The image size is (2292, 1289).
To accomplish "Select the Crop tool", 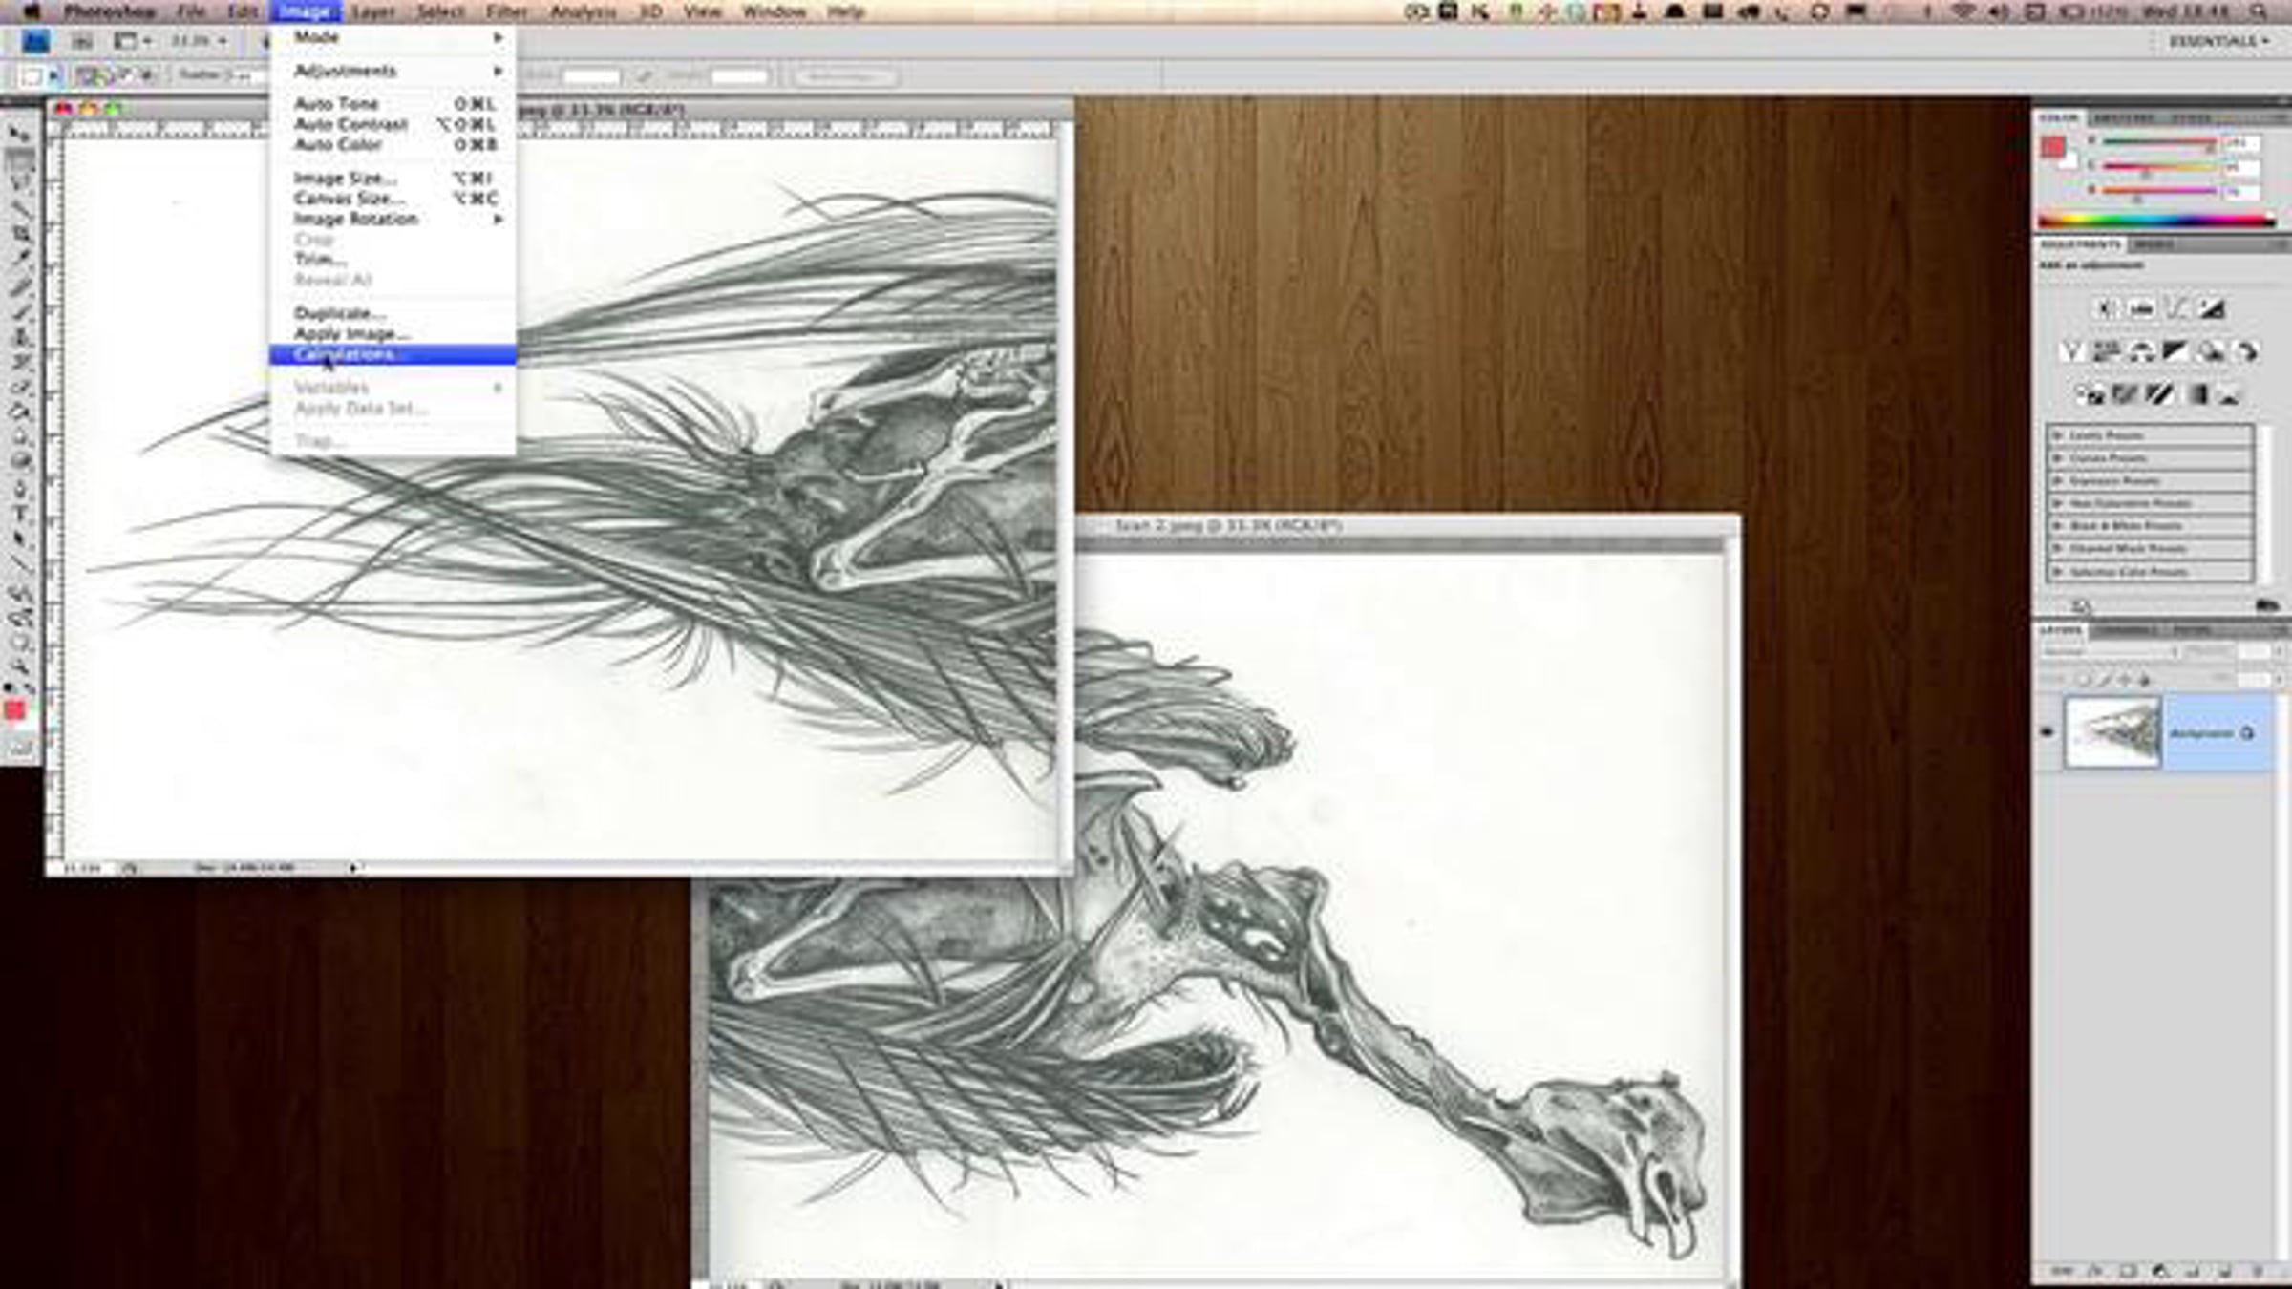I will [19, 234].
